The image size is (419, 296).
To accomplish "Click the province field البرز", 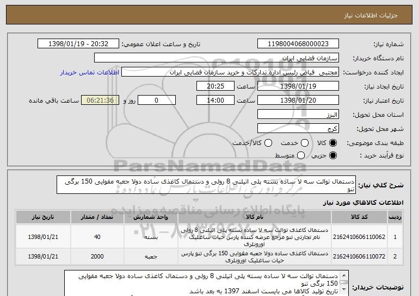I will tap(298, 115).
